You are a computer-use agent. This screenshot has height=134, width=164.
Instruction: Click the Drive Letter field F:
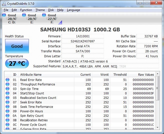[x=83, y=56]
